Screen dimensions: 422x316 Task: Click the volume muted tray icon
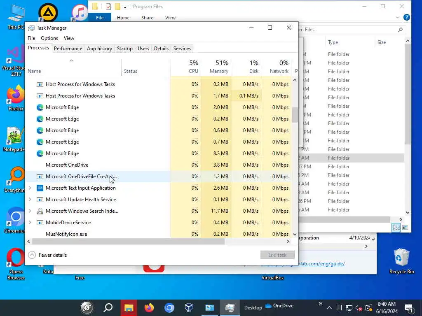(359, 308)
